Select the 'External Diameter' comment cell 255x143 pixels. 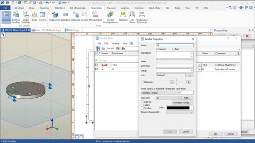click(226, 65)
